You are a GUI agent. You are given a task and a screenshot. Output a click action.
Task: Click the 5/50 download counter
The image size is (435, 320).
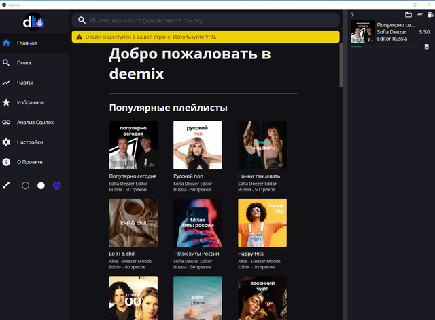(424, 32)
